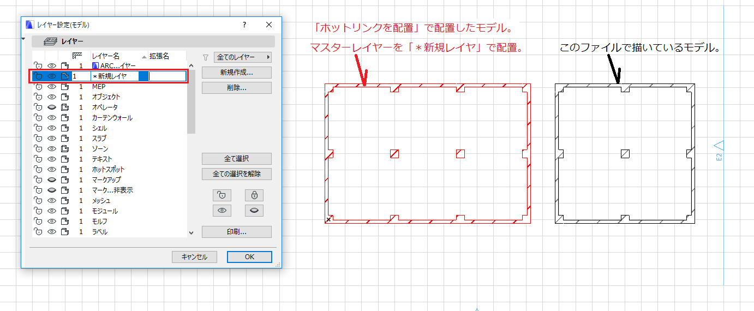Viewport: 754px width, 311px height.
Task: Click the intersection group column header icon
Action: click(77, 56)
